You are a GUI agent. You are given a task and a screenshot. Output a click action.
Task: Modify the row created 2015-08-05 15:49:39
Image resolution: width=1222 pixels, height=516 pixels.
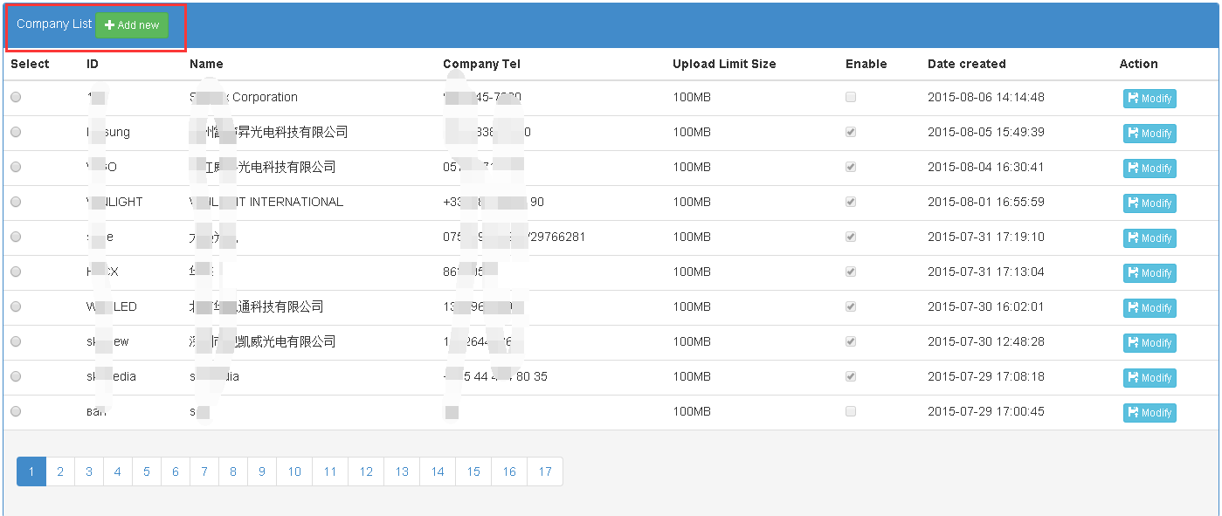(1150, 134)
